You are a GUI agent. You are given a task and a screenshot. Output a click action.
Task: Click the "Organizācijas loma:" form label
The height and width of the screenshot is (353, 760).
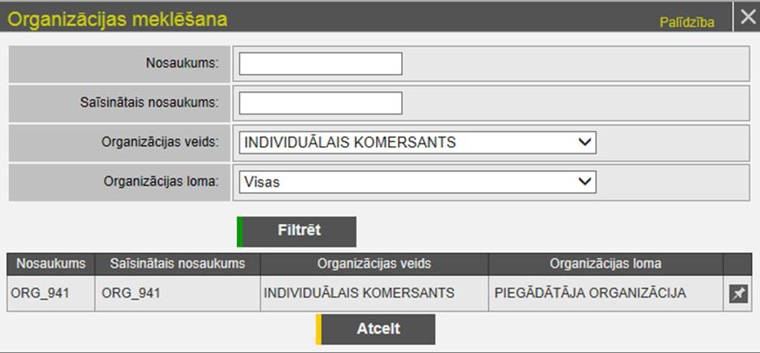coord(162,181)
